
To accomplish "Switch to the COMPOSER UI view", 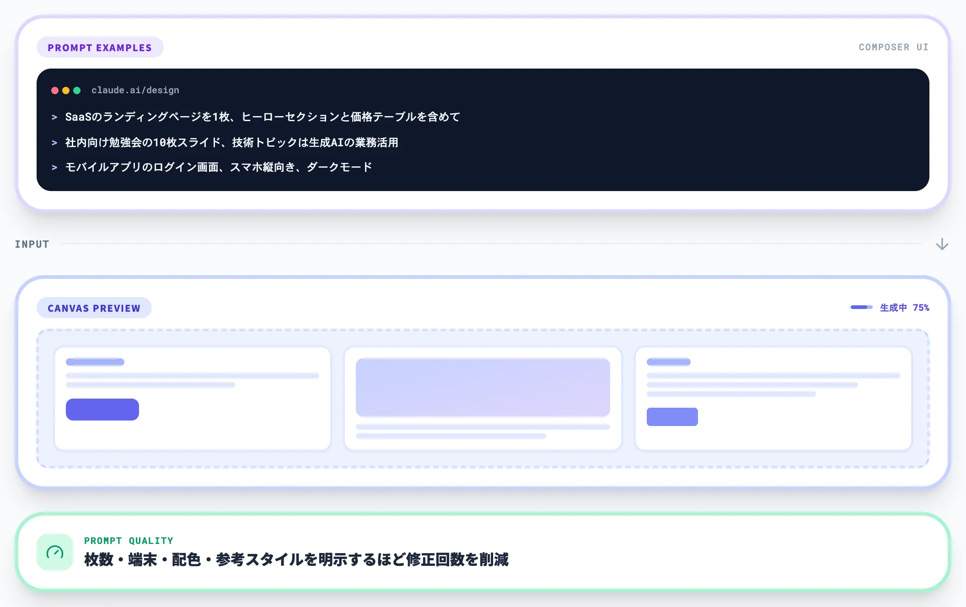I will click(893, 47).
